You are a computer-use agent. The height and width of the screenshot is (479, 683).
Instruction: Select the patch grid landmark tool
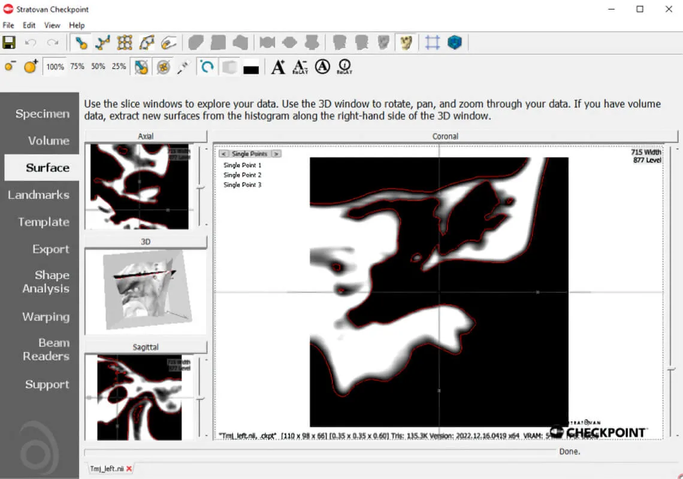125,43
